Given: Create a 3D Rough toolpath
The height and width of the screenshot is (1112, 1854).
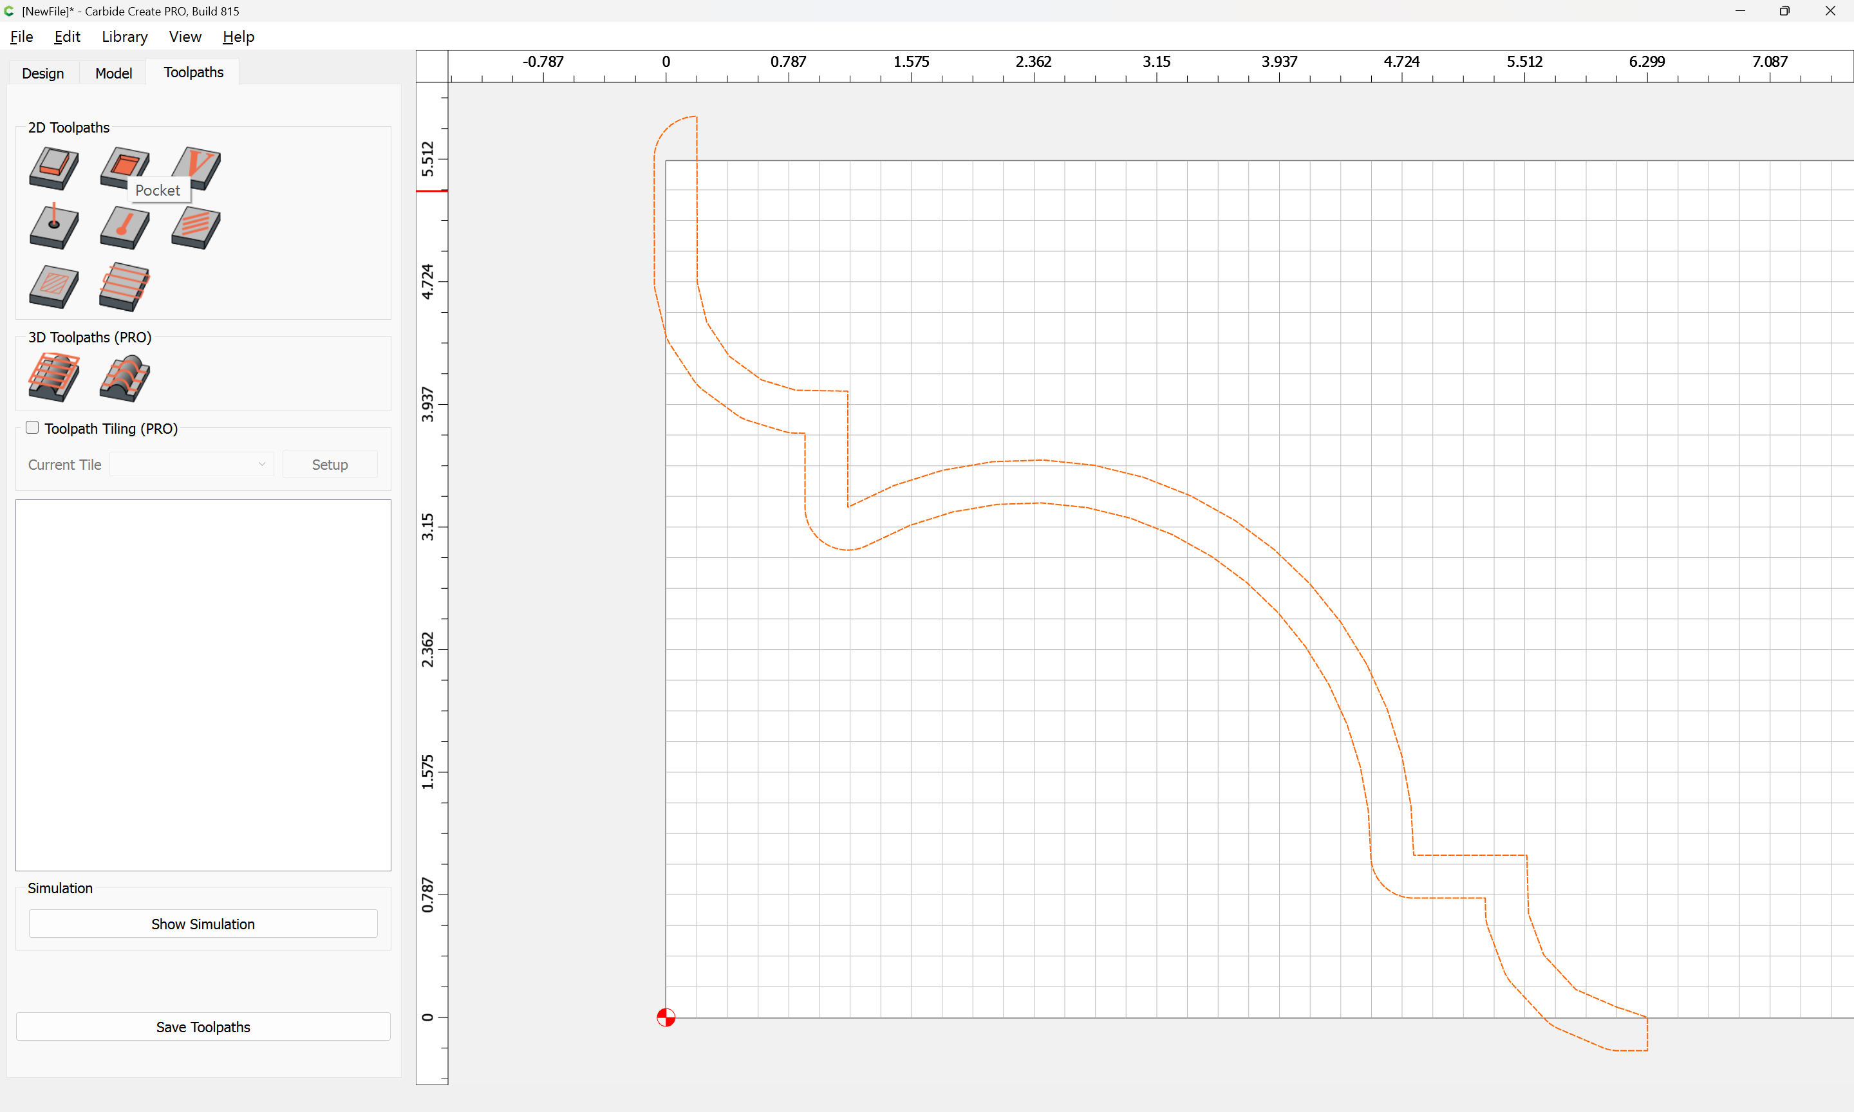Looking at the screenshot, I should coord(54,378).
